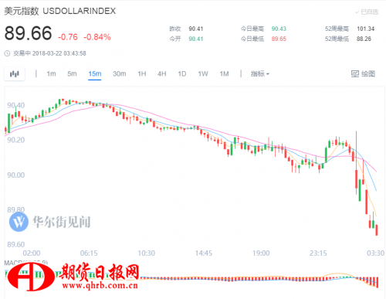Select the 1m timeframe
The width and height of the screenshot is (386, 299).
click(x=51, y=74)
